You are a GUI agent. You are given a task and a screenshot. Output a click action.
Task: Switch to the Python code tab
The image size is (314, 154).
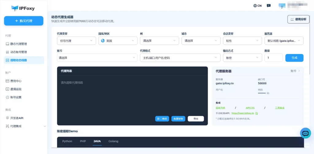pyautogui.click(x=67, y=141)
